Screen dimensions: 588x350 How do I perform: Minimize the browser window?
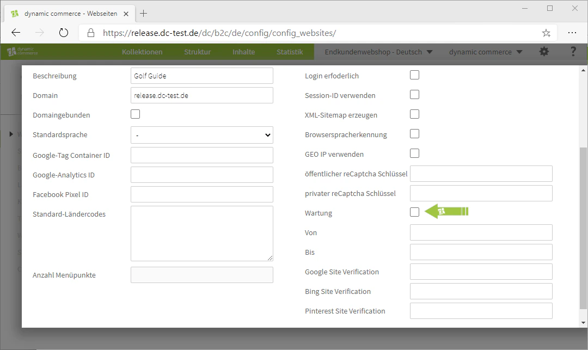[525, 8]
